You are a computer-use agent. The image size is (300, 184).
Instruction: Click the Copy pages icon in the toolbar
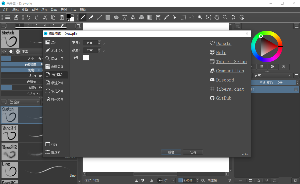coord(53,18)
